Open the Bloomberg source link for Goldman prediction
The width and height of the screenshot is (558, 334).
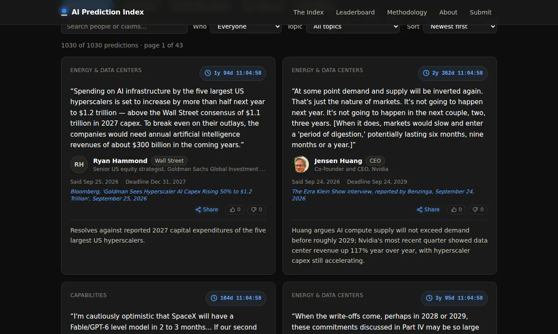pyautogui.click(x=161, y=195)
